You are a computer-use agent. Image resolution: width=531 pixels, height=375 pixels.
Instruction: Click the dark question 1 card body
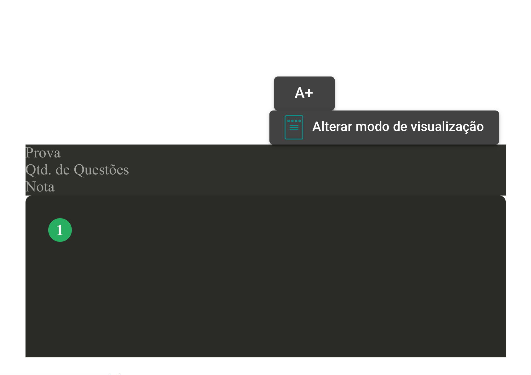pos(265,283)
